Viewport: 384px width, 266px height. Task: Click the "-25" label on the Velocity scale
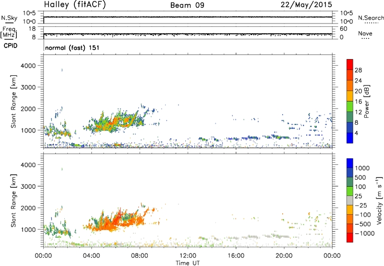coord(360,206)
